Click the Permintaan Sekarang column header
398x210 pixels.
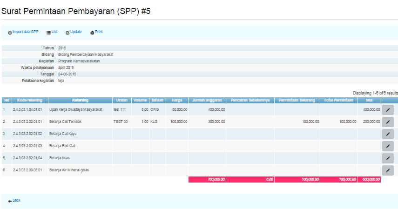(297, 100)
